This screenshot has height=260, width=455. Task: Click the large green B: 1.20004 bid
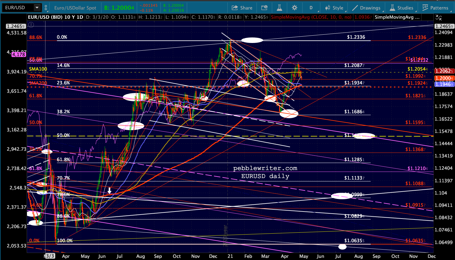point(119,8)
